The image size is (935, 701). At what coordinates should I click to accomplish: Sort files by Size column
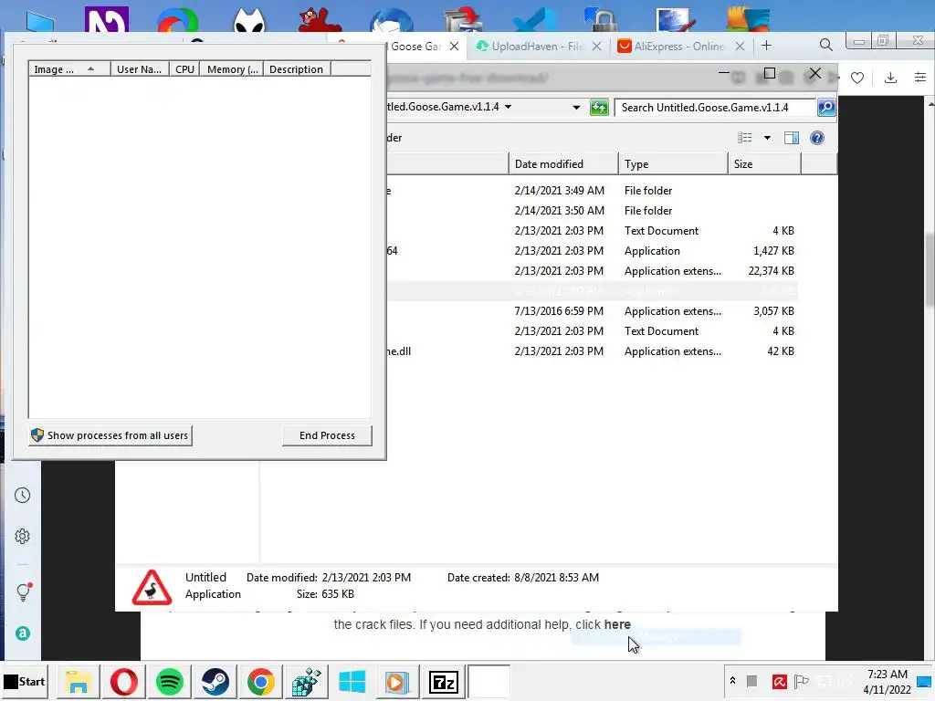click(x=764, y=164)
